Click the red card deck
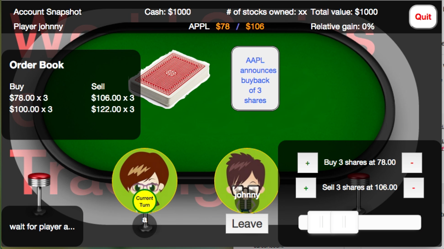 (x=169, y=79)
